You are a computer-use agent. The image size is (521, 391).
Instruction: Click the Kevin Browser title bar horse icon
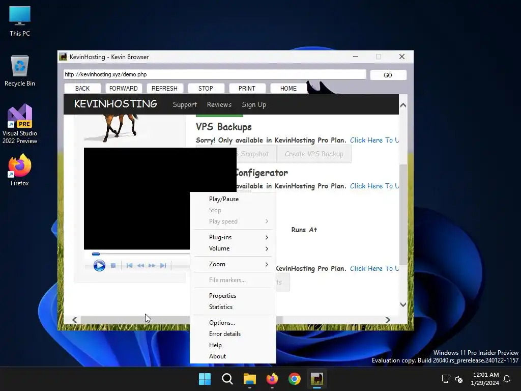click(x=63, y=57)
